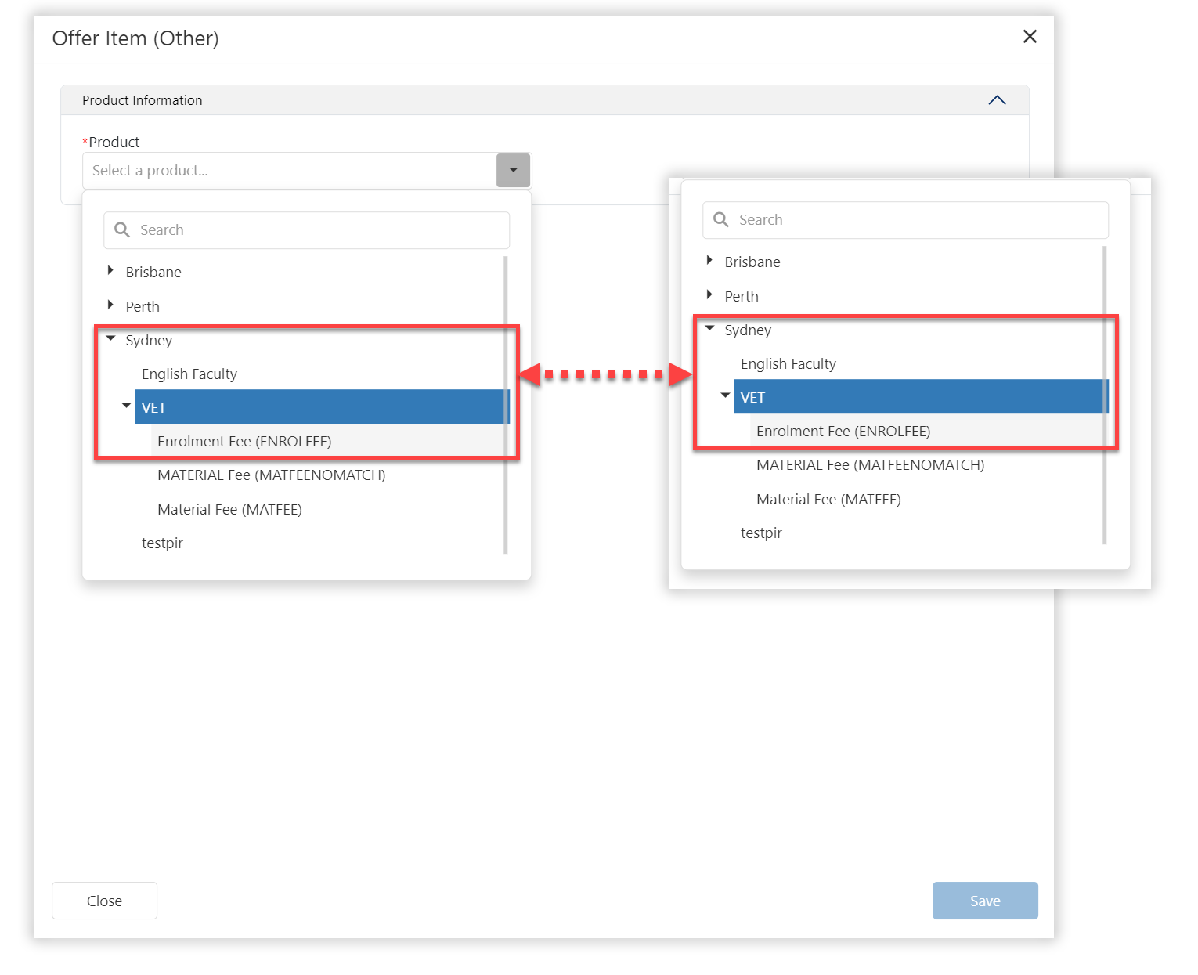Select Sydney label in left list
Image resolution: width=1198 pixels, height=975 pixels.
(x=149, y=341)
